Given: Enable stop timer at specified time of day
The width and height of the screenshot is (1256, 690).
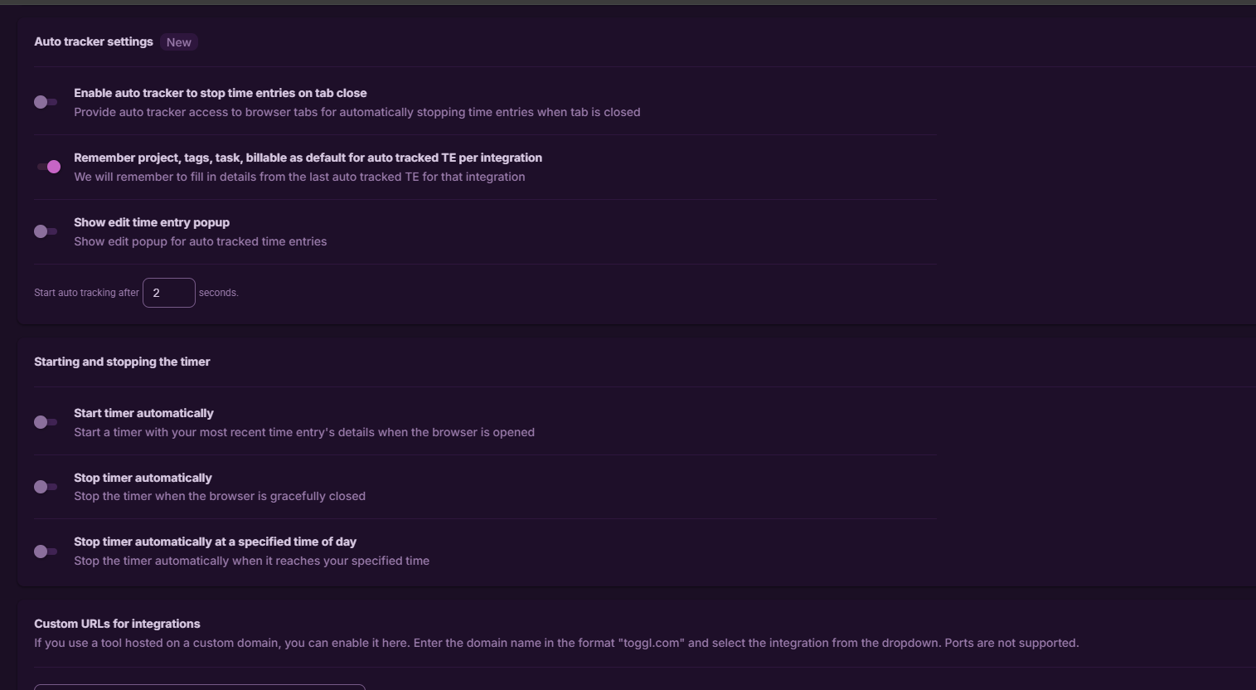Looking at the screenshot, I should 46,552.
